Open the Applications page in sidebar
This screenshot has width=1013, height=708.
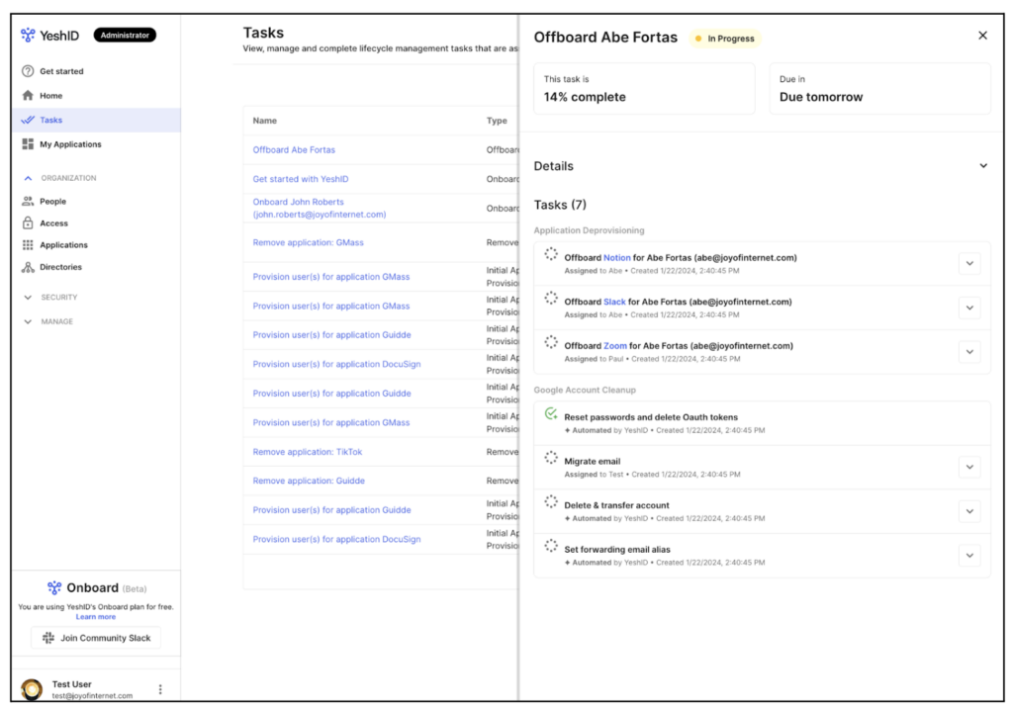[x=96, y=245]
